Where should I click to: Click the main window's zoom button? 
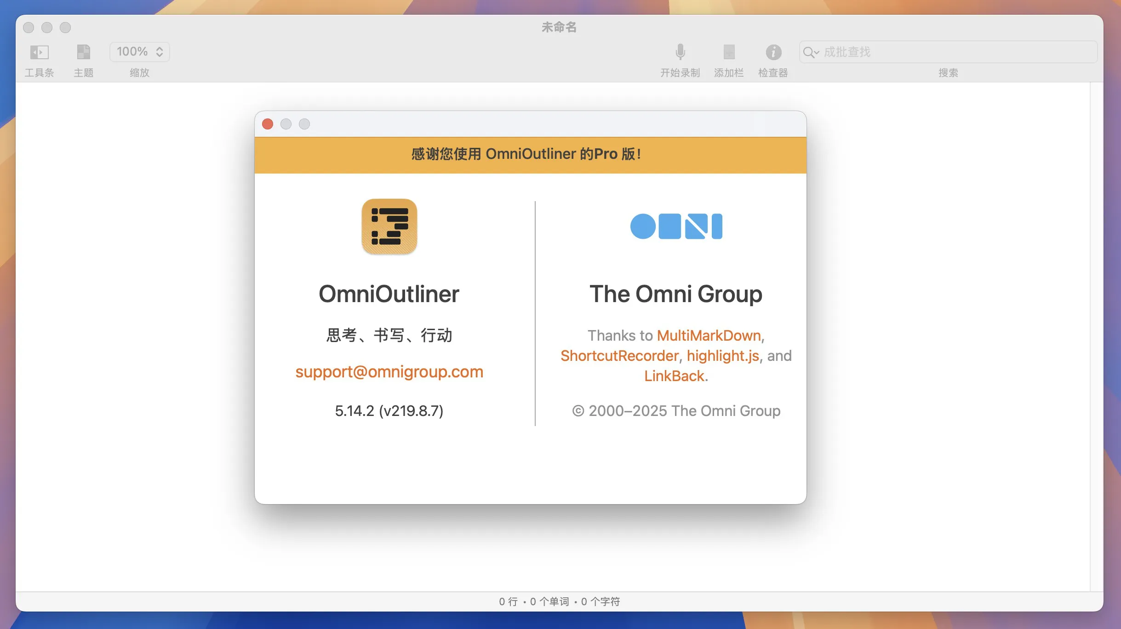click(x=65, y=28)
